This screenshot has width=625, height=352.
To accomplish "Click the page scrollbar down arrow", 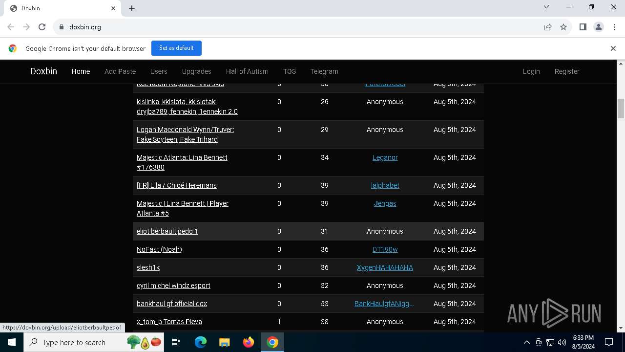I will [621, 328].
